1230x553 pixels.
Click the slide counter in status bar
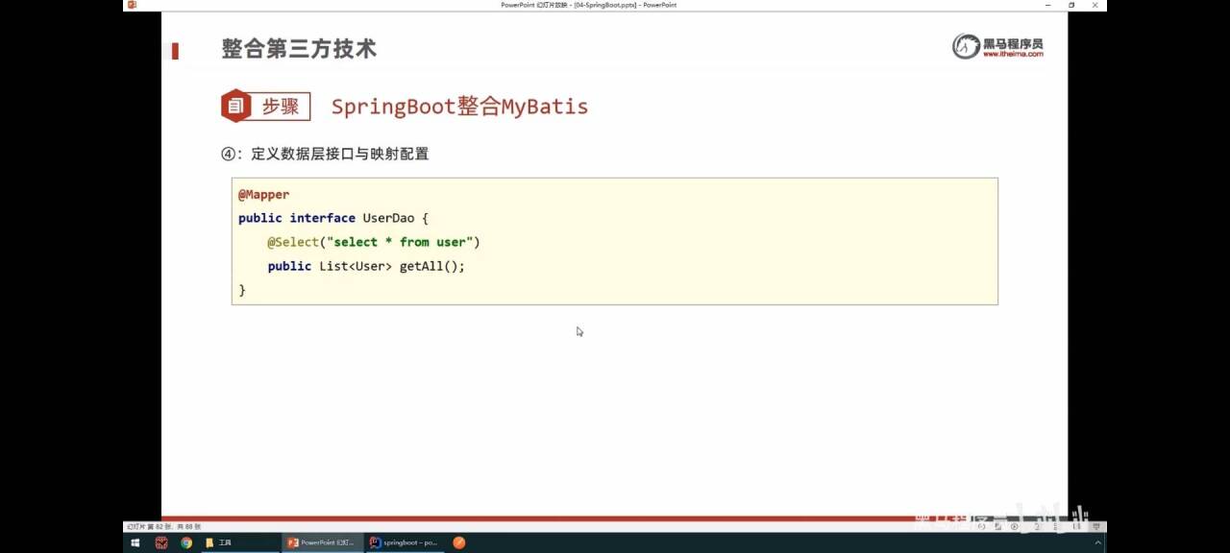[163, 526]
